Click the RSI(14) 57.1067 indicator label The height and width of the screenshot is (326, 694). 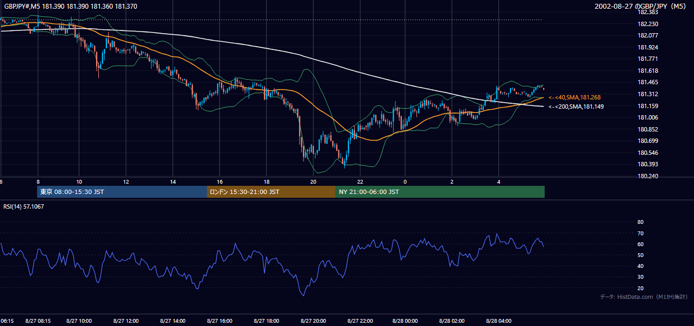[x=24, y=206]
